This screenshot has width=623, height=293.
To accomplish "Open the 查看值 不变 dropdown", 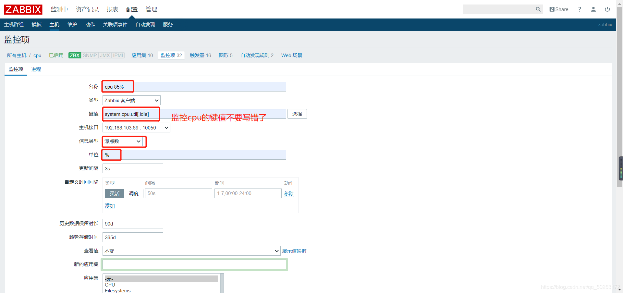I will tap(191, 251).
